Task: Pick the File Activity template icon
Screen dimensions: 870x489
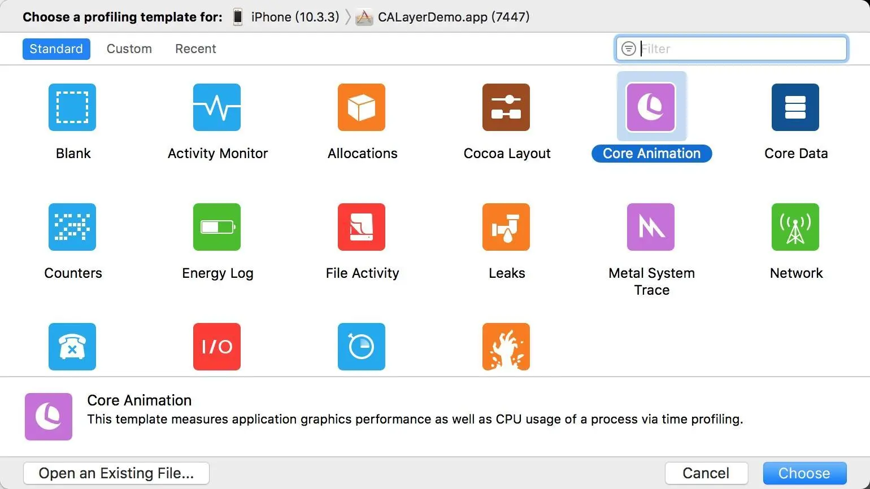Action: [362, 227]
